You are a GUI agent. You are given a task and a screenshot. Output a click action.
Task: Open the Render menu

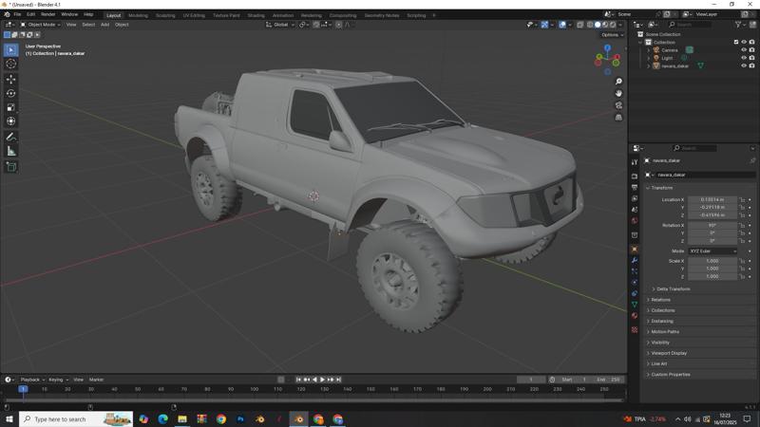pos(48,14)
